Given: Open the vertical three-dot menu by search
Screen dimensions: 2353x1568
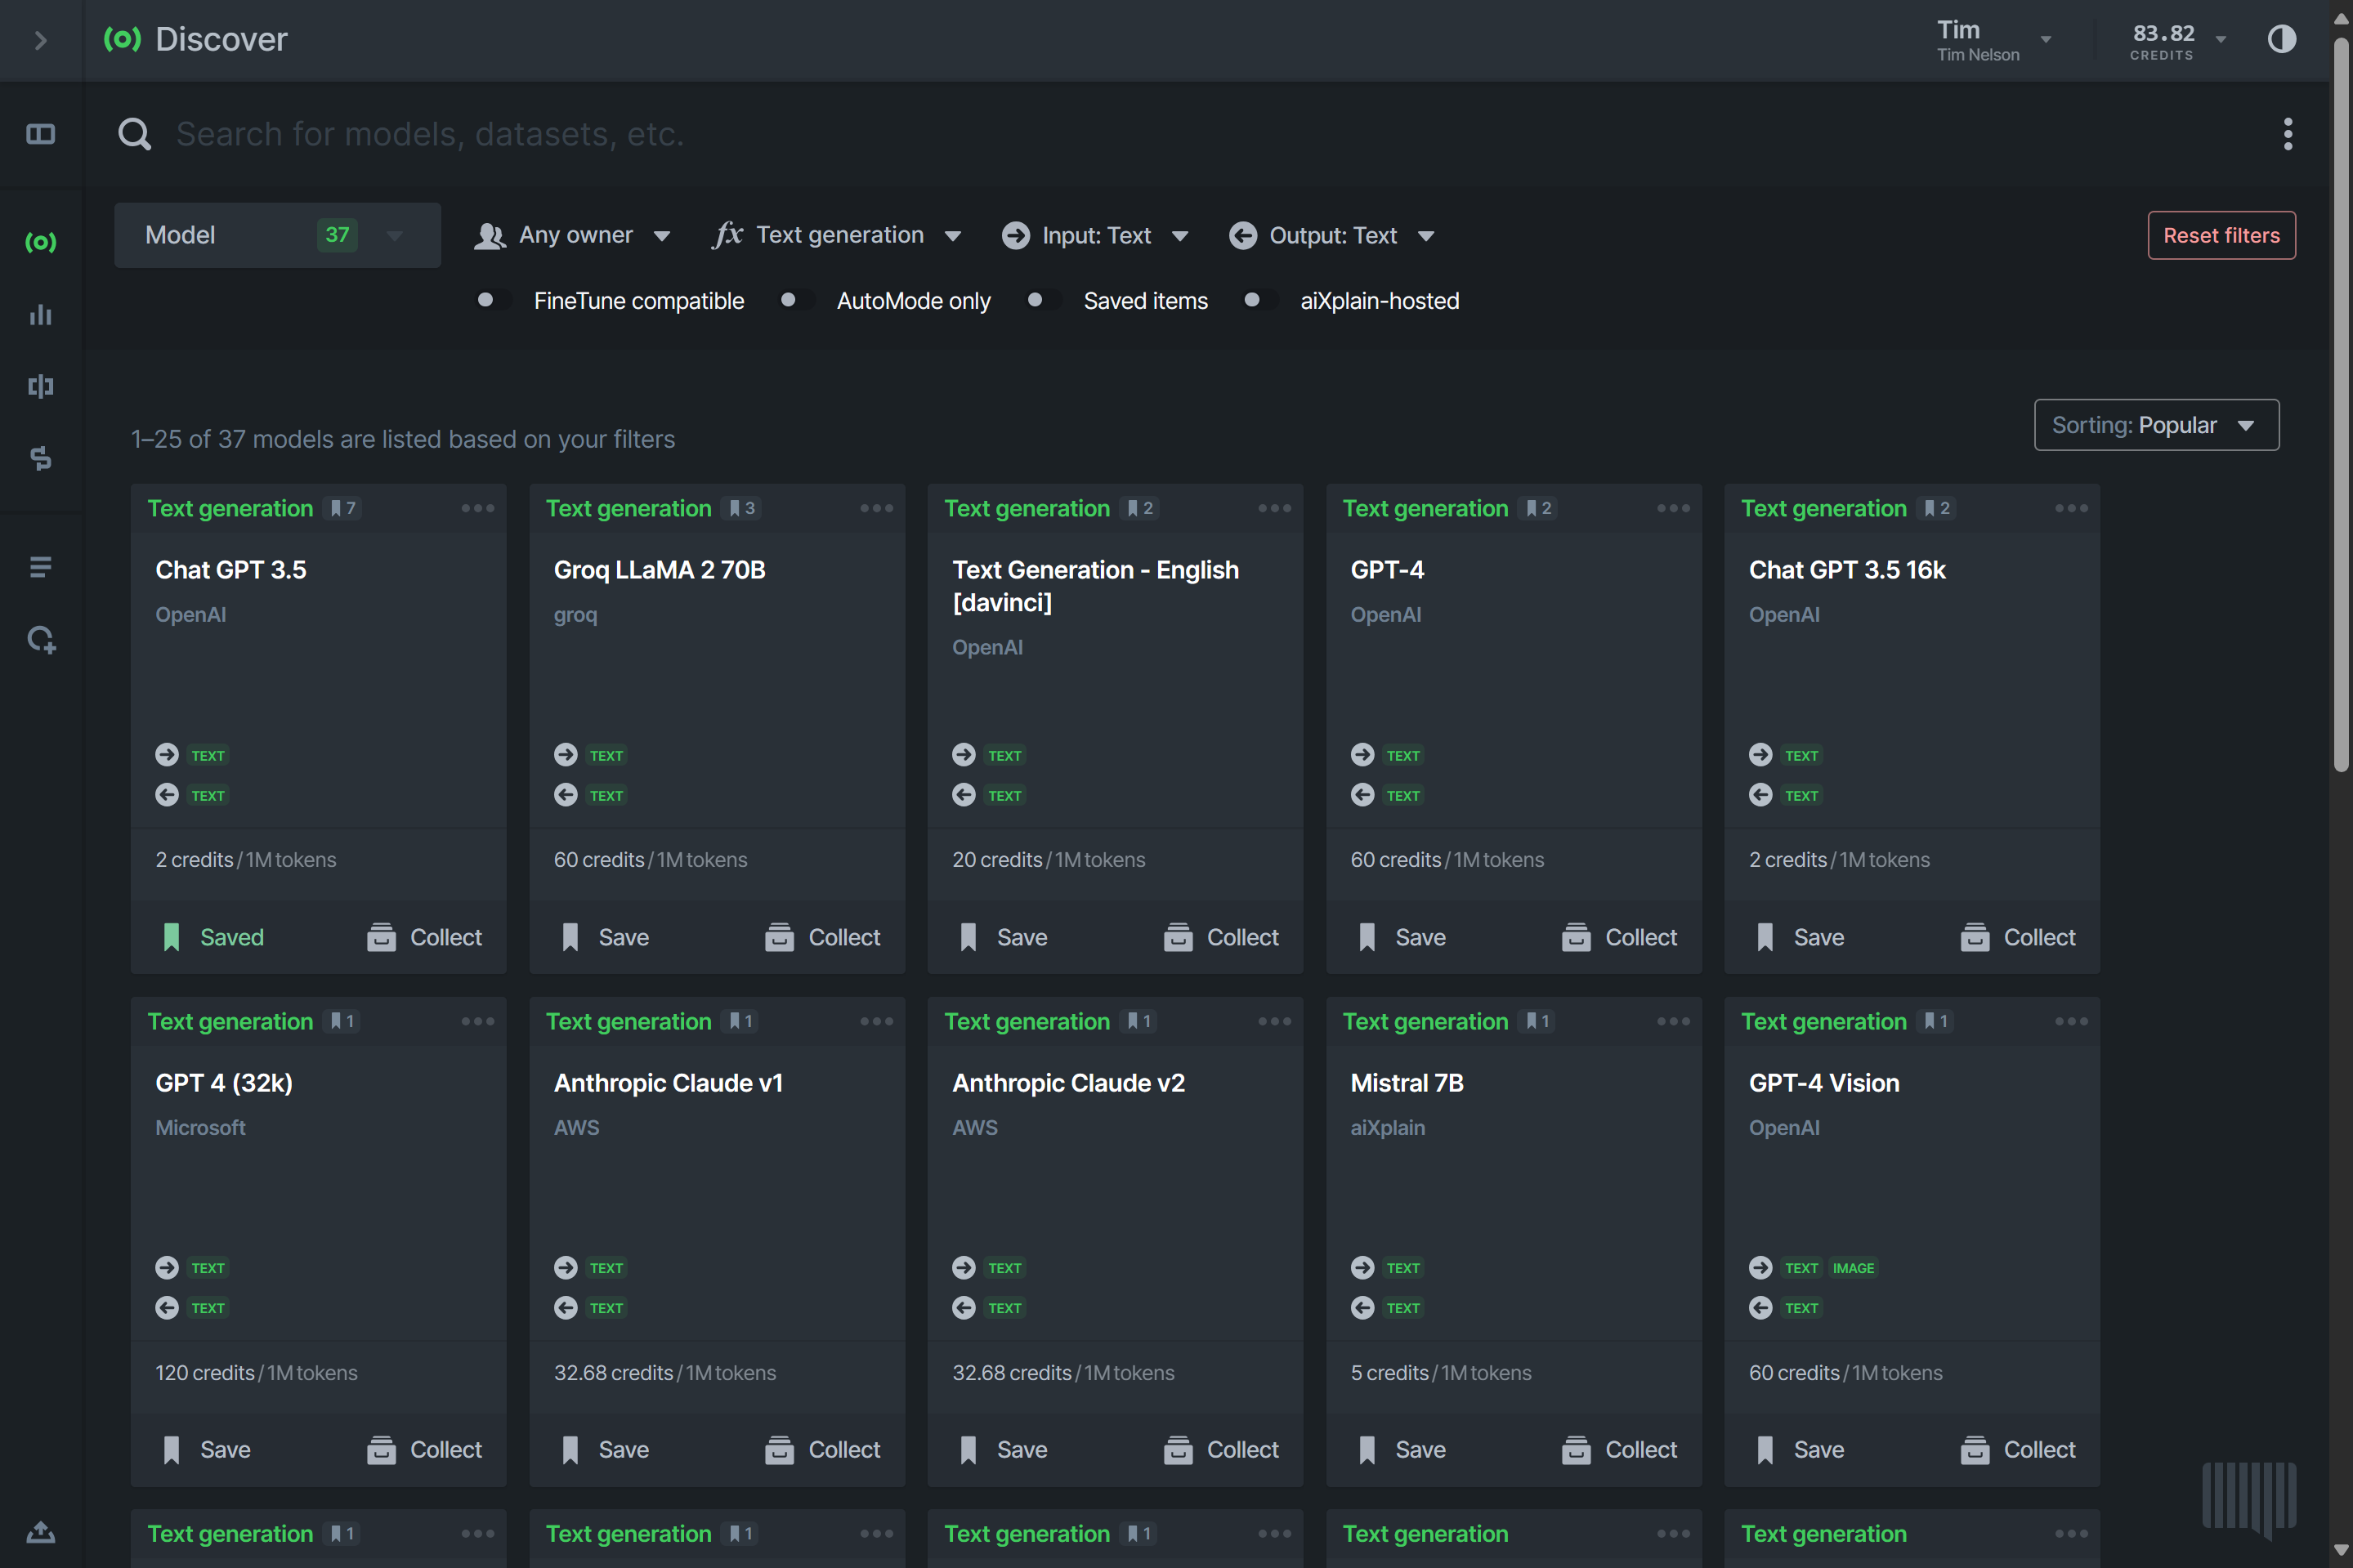Looking at the screenshot, I should click(2287, 134).
